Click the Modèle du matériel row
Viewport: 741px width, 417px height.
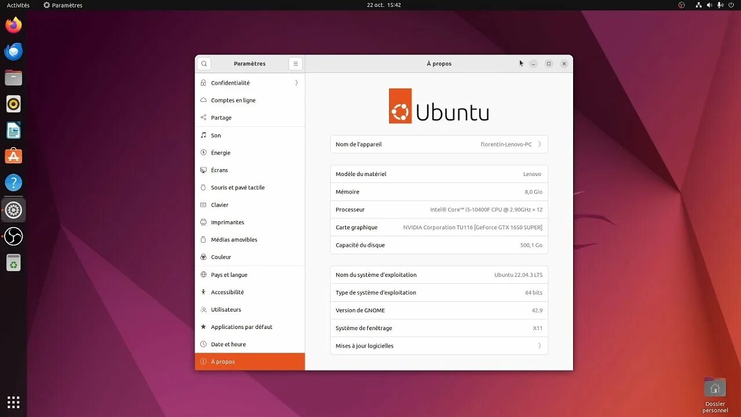439,174
